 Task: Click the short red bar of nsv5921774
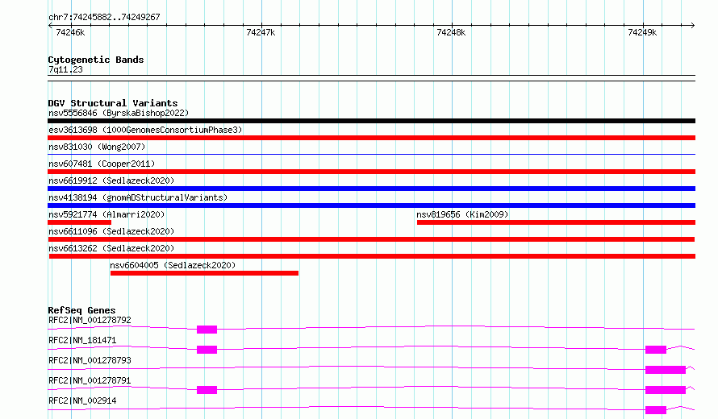click(79, 222)
